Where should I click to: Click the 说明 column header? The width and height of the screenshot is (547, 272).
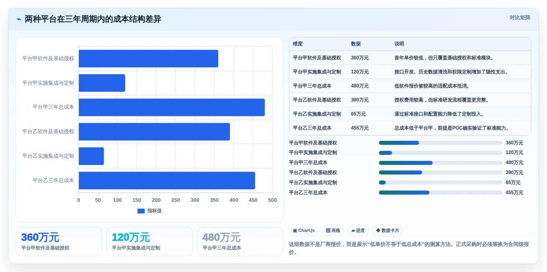click(x=399, y=44)
